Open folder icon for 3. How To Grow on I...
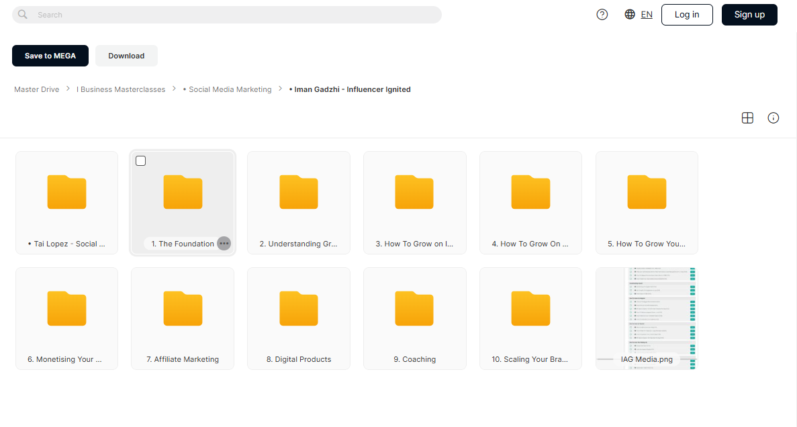This screenshot has height=427, width=797. point(414,192)
